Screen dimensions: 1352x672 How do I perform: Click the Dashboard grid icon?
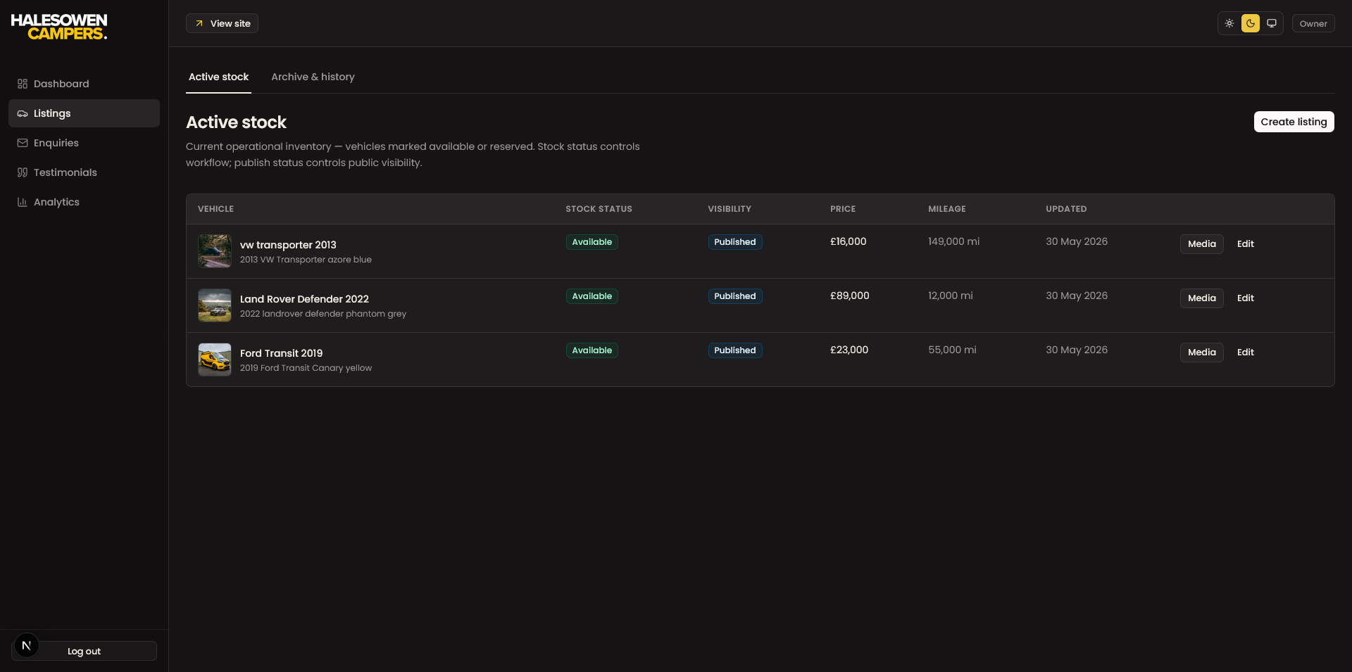click(23, 84)
